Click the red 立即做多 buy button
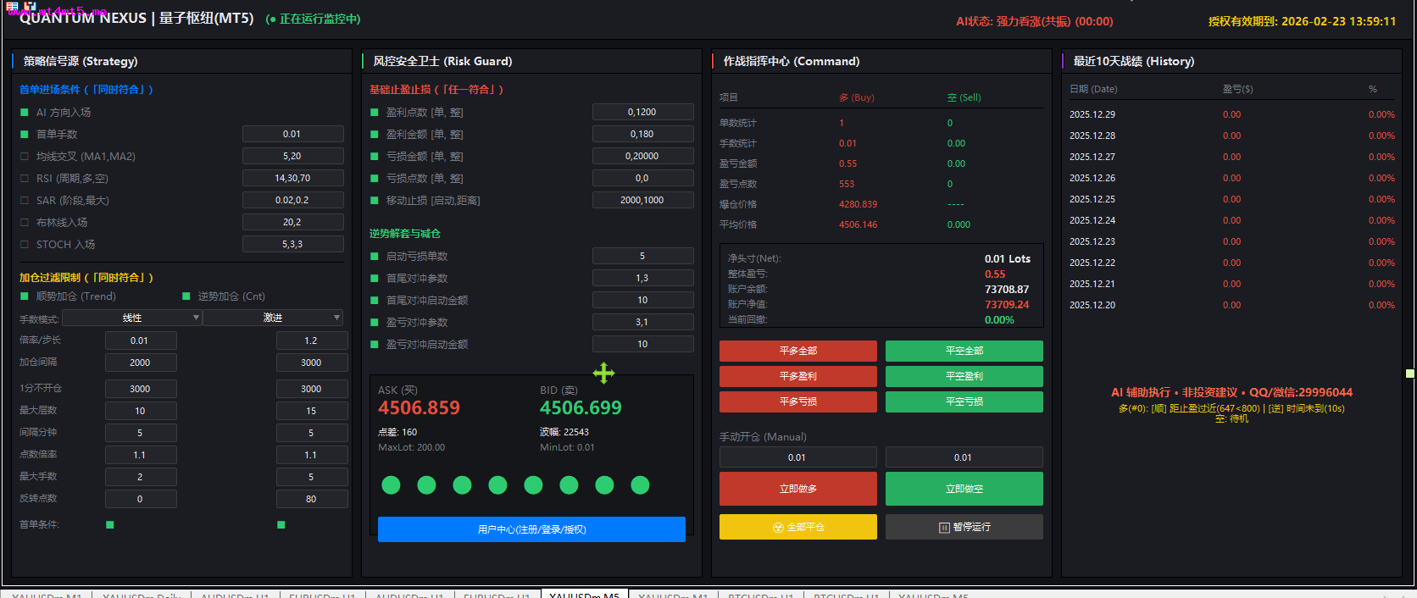Viewport: 1417px width, 598px height. point(797,489)
